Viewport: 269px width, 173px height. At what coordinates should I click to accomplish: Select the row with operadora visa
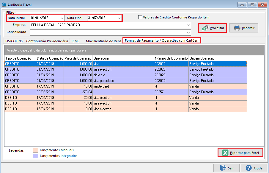point(125,64)
